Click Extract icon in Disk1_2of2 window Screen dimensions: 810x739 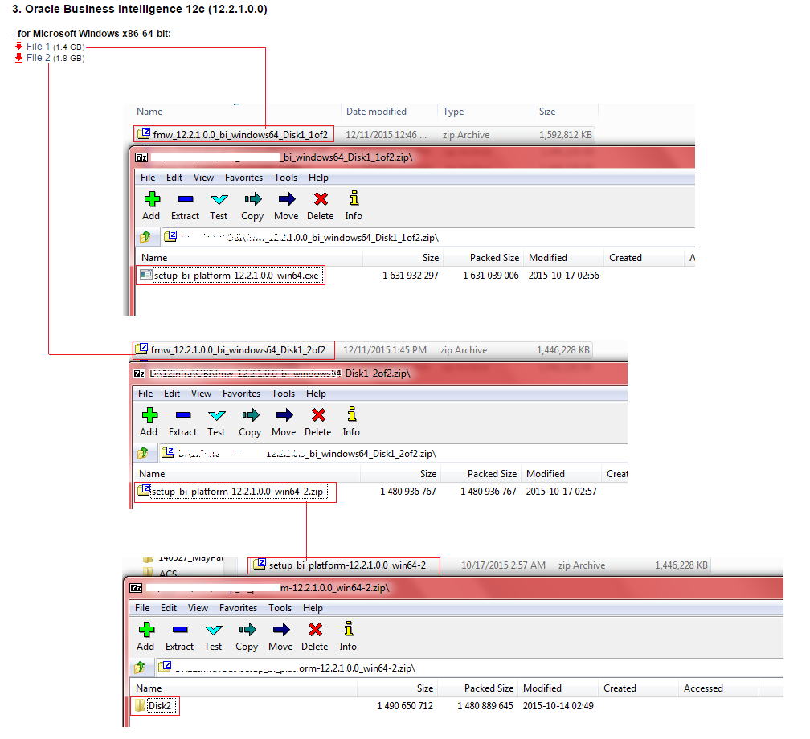(x=183, y=415)
